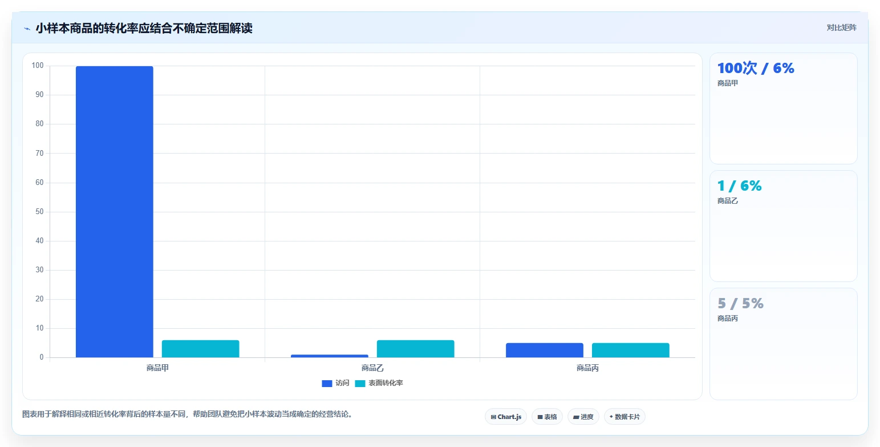The height and width of the screenshot is (447, 880).
Task: Toggle the 表面转化率 legend item
Action: [x=379, y=383]
